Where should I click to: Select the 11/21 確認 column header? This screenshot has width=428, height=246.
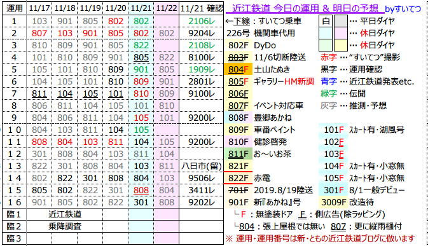point(202,8)
